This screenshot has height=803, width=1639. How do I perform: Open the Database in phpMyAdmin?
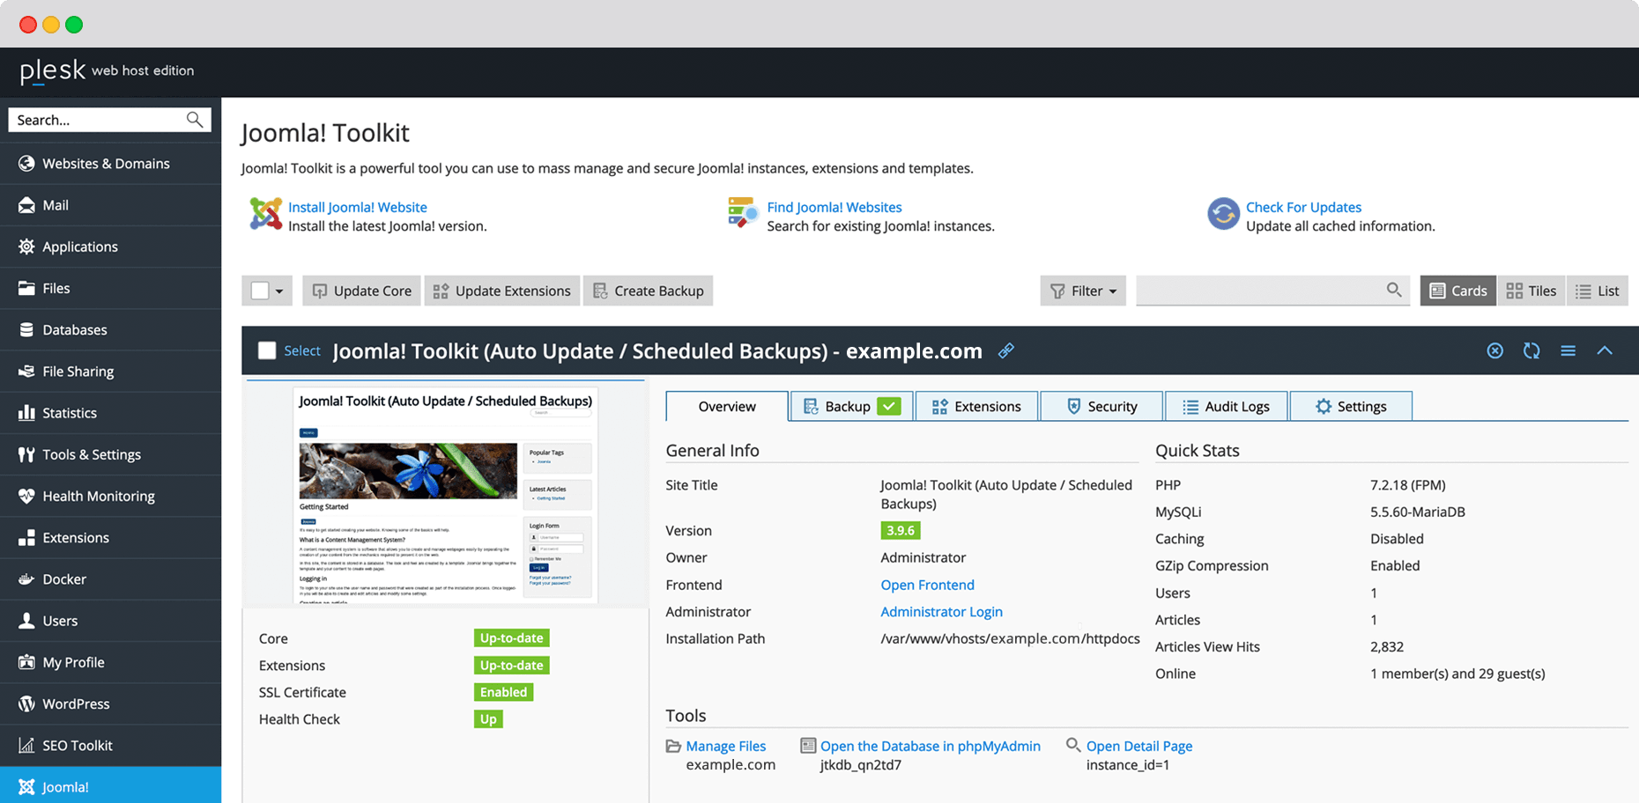tap(930, 746)
